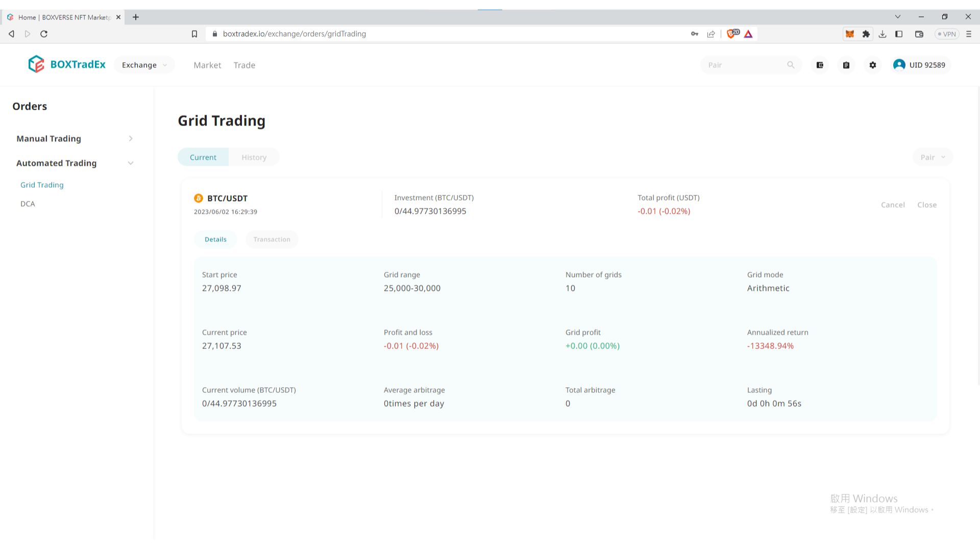Bookmark this page icon
This screenshot has width=980, height=551.
(194, 34)
